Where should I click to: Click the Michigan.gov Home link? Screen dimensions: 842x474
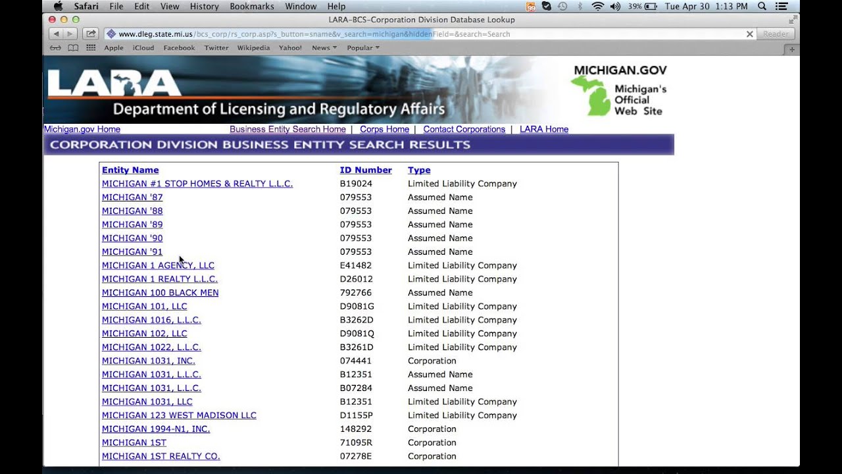[x=82, y=129]
